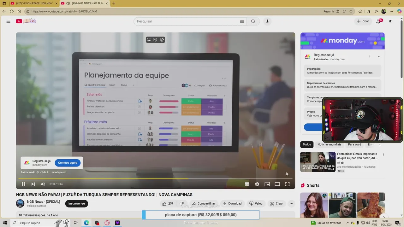Viewport: 404px width, 227px height.
Task: Open Integrações ad link
Action: (342, 71)
